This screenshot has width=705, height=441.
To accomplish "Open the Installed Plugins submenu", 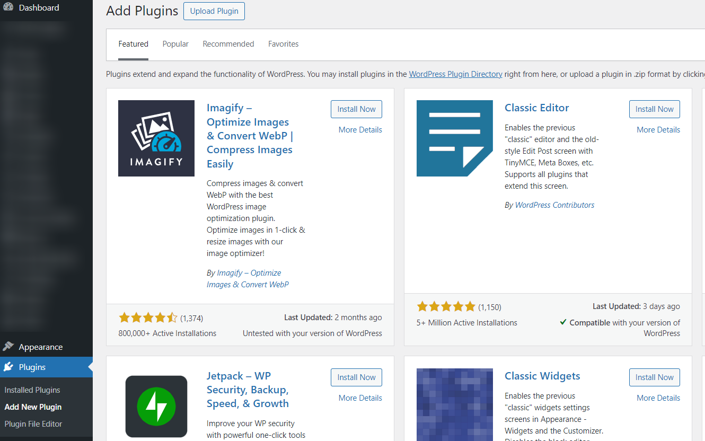I will 32,390.
